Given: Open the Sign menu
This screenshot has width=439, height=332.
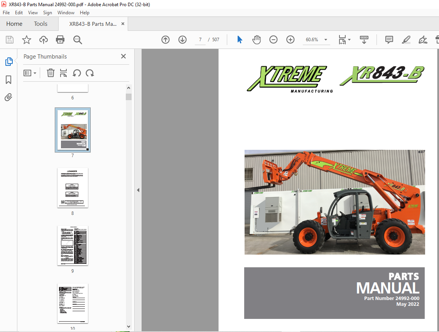Looking at the screenshot, I should pyautogui.click(x=47, y=13).
